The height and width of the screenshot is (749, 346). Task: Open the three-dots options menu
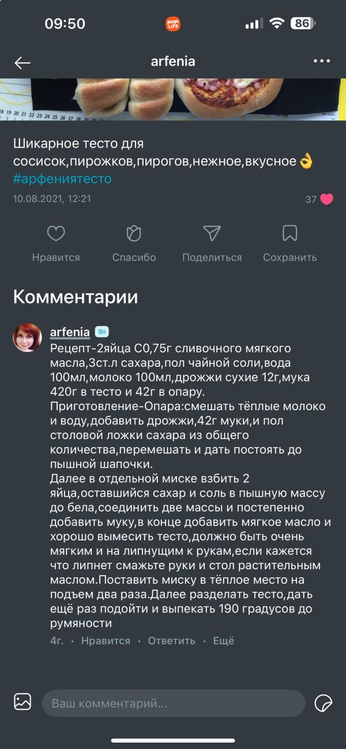click(321, 60)
